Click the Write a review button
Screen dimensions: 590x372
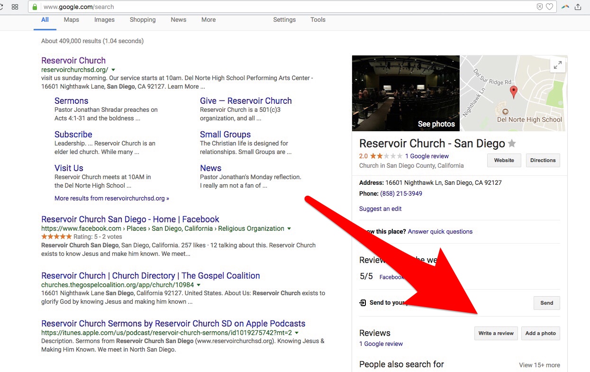point(496,333)
